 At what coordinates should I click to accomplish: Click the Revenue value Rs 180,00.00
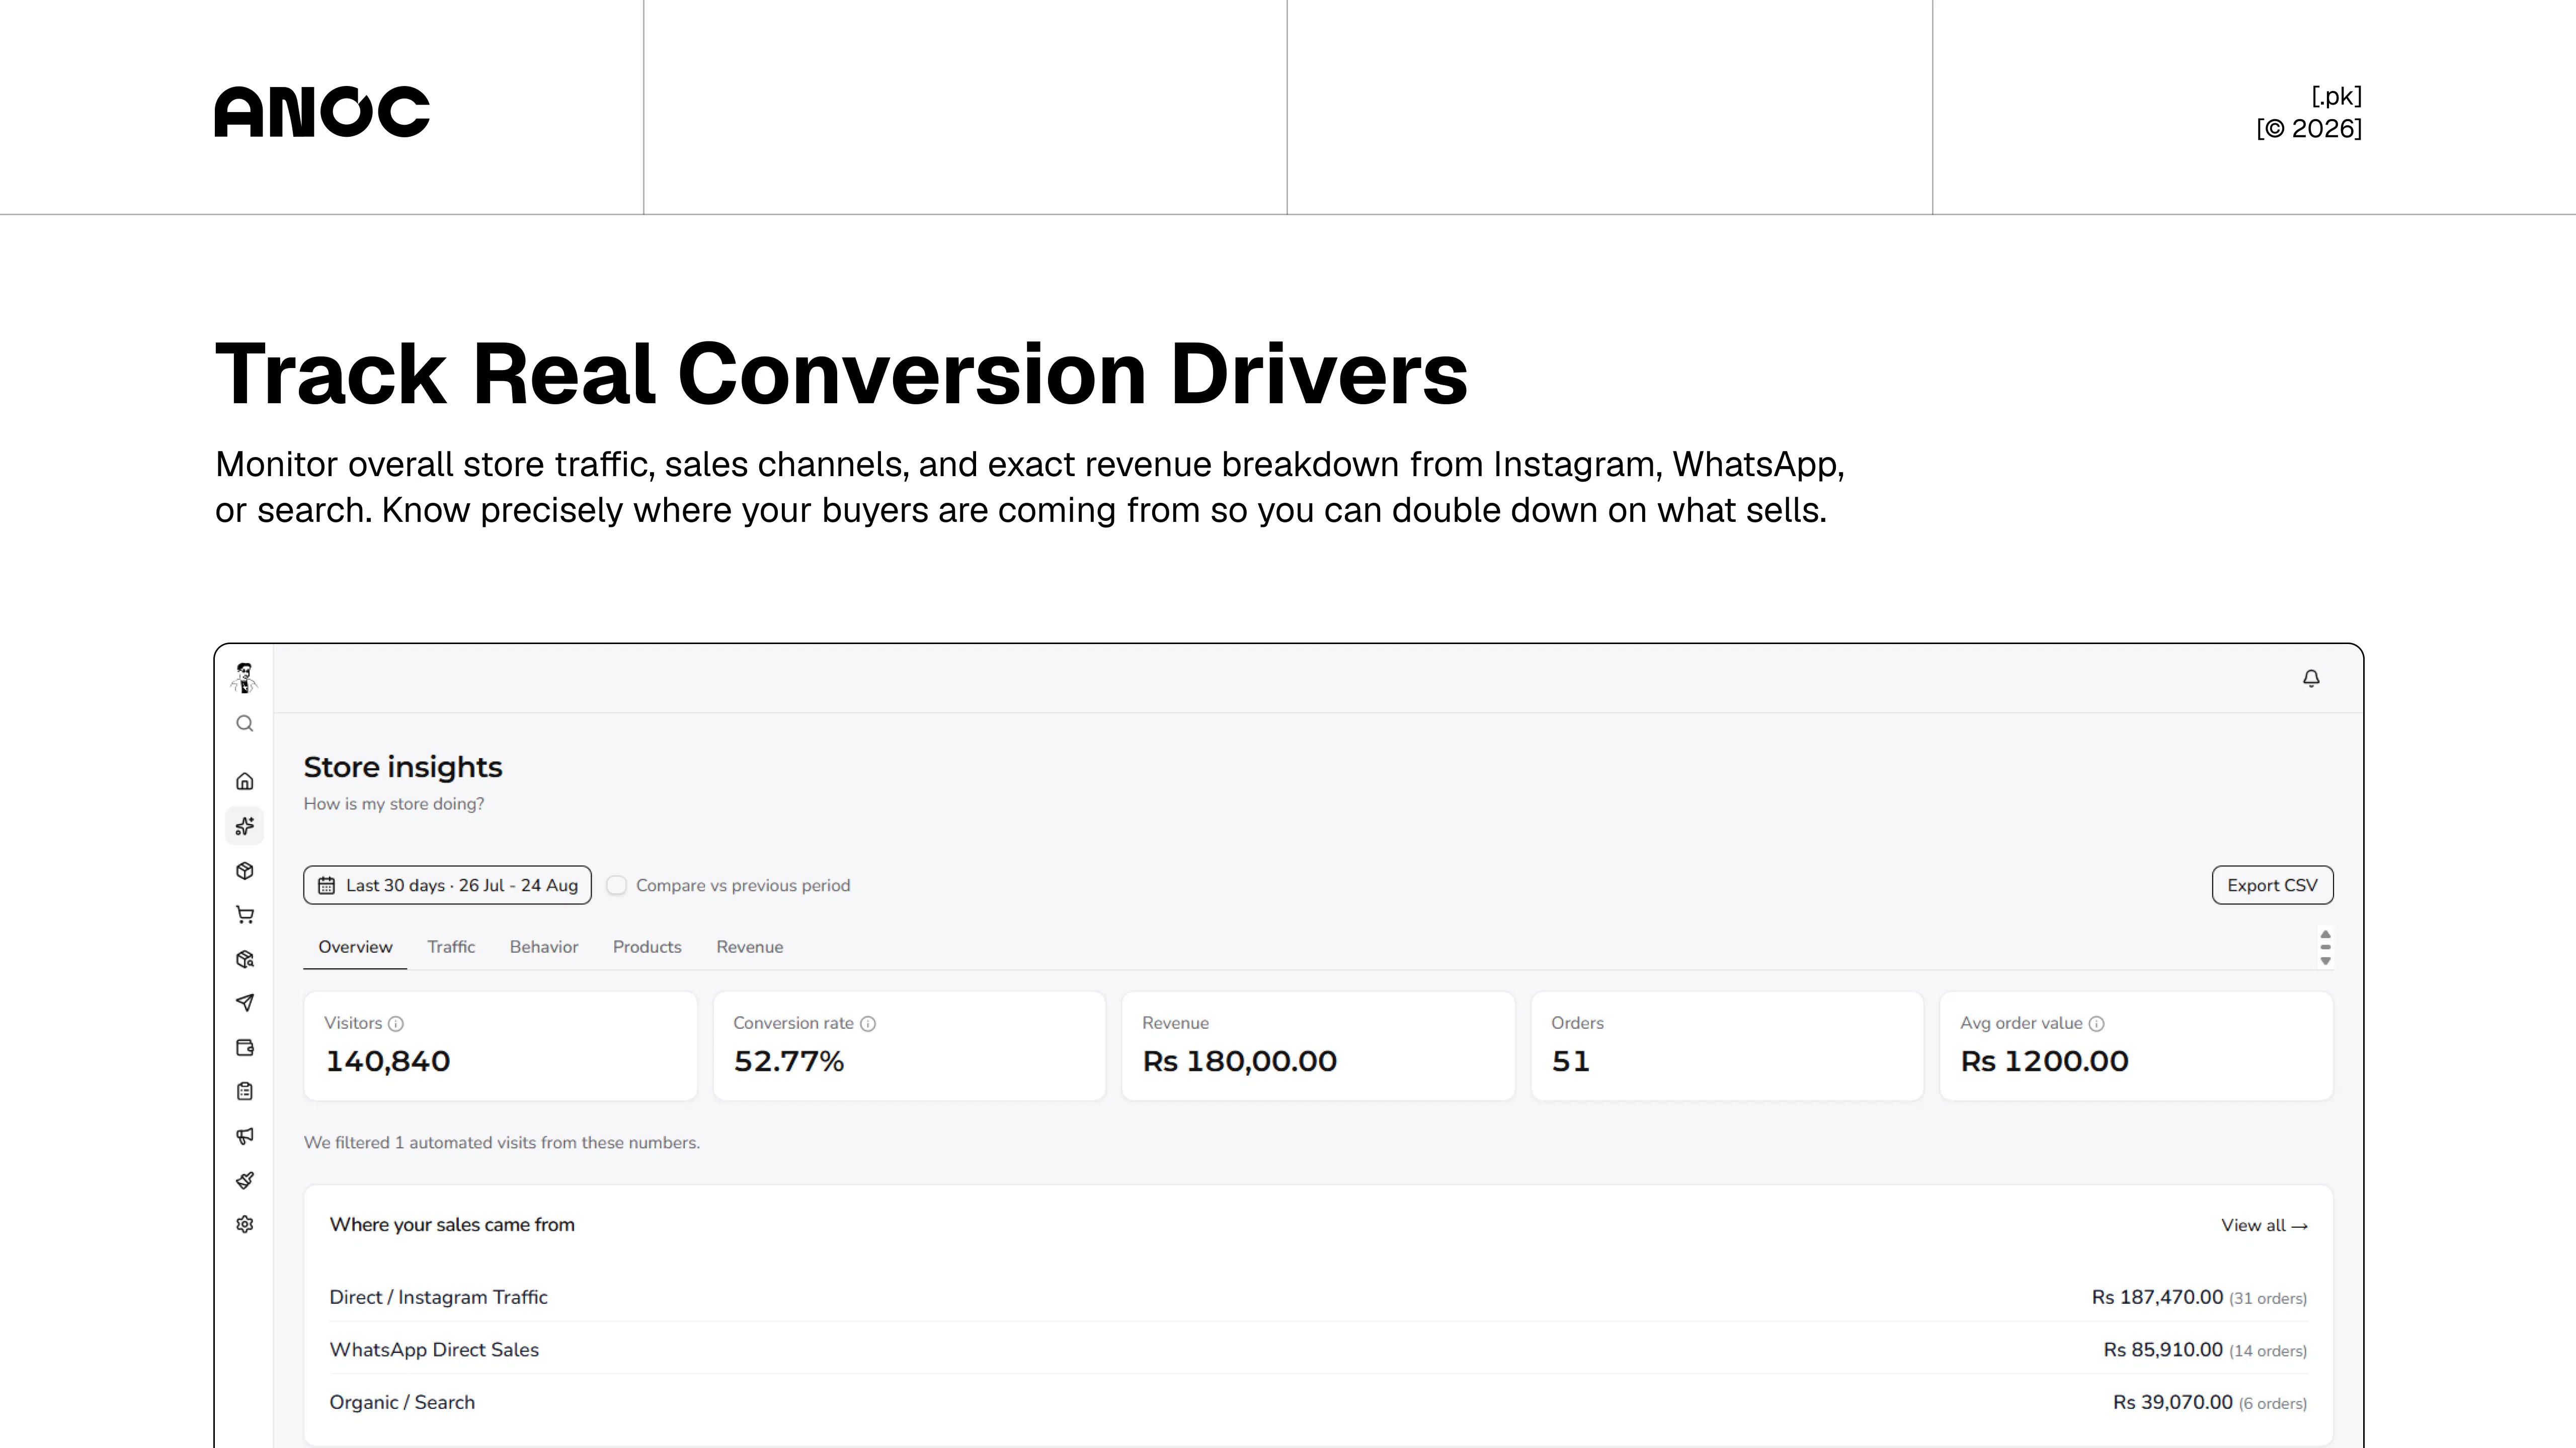click(x=1239, y=1061)
